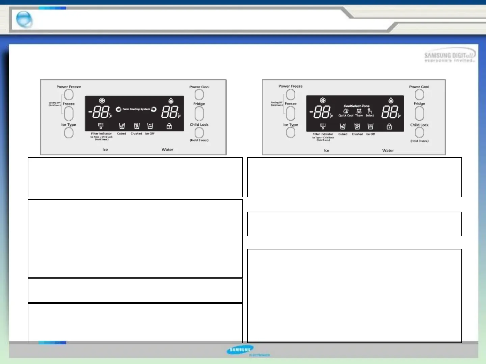Tap Freeze button on CoolSelect Zone panel
The image size is (486, 364).
[291, 114]
